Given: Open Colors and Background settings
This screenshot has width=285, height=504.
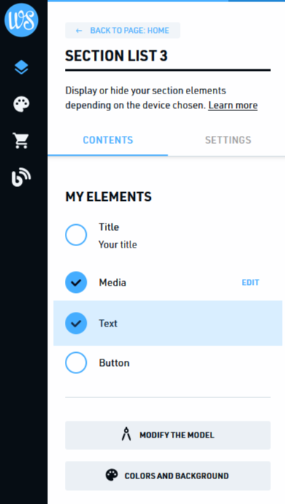Looking at the screenshot, I should click(x=168, y=476).
